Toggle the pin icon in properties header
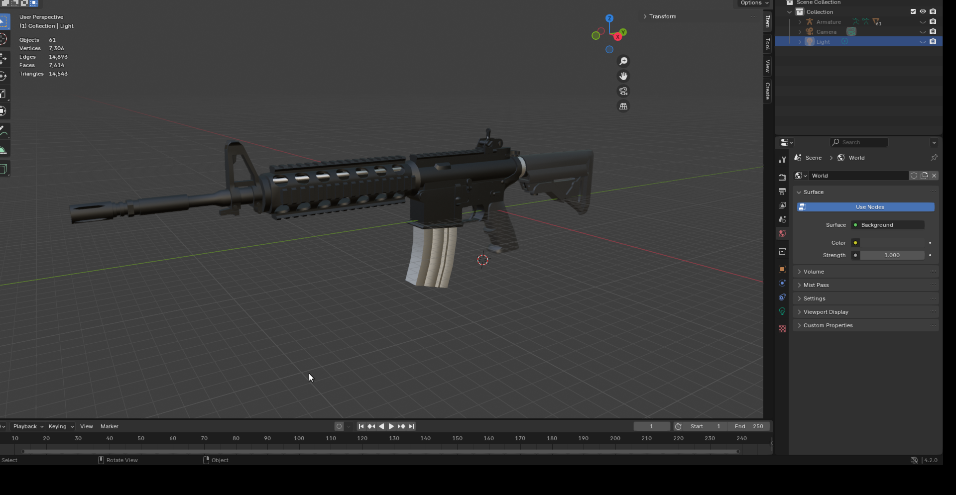This screenshot has height=495, width=956. click(x=934, y=158)
